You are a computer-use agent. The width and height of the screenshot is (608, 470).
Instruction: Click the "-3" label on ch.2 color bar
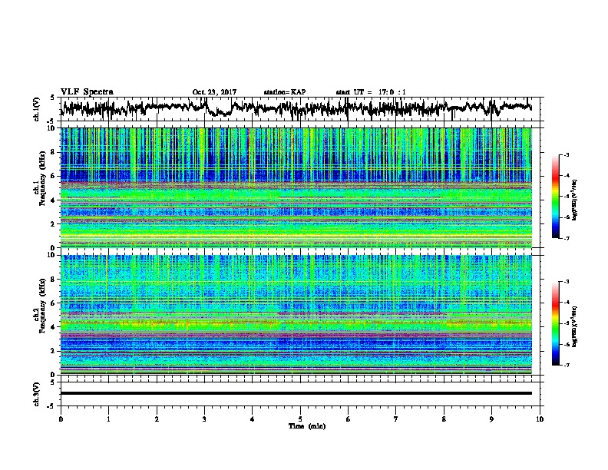pyautogui.click(x=567, y=282)
